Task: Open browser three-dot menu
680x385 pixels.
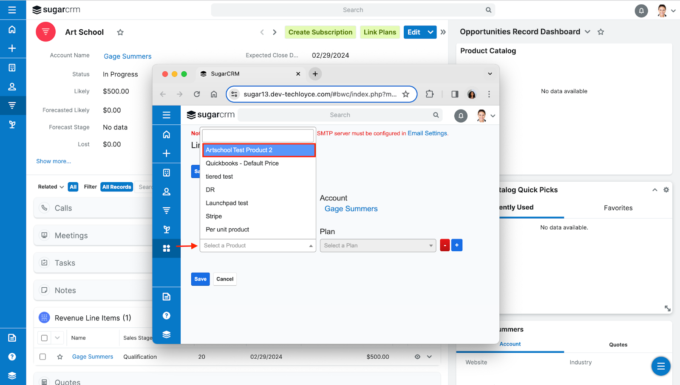Action: 489,94
